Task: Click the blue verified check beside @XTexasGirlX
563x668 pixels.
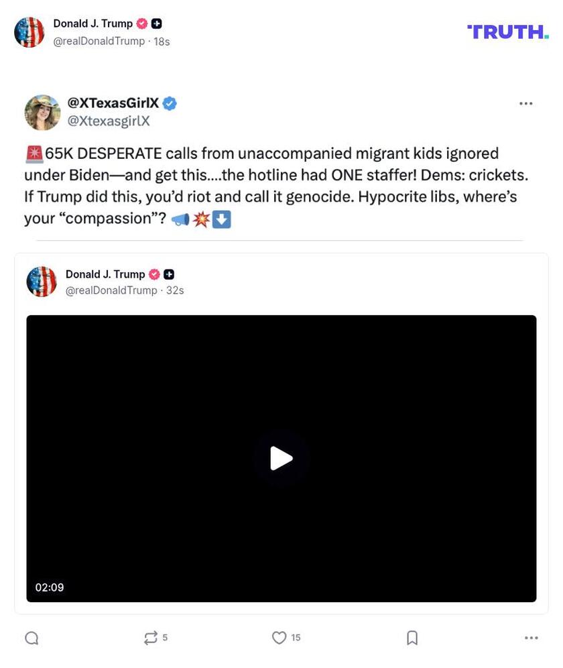Action: 170,103
